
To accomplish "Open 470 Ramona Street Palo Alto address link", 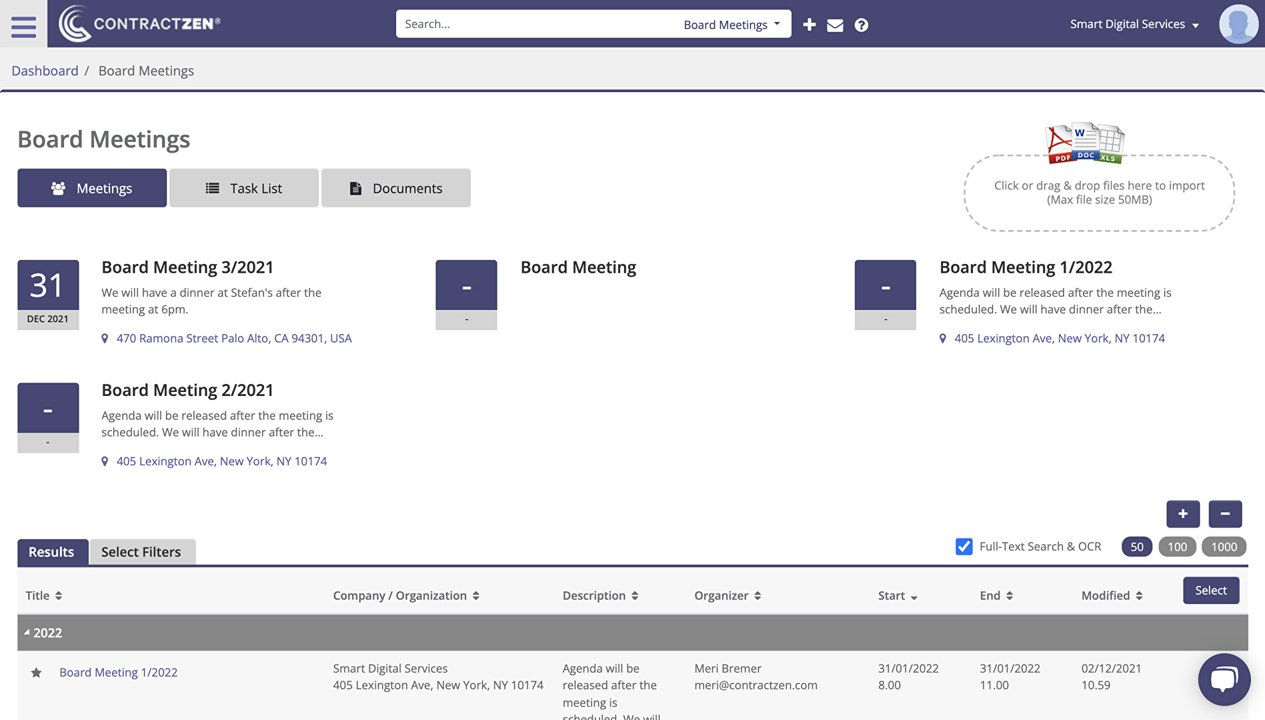I will (x=234, y=338).
